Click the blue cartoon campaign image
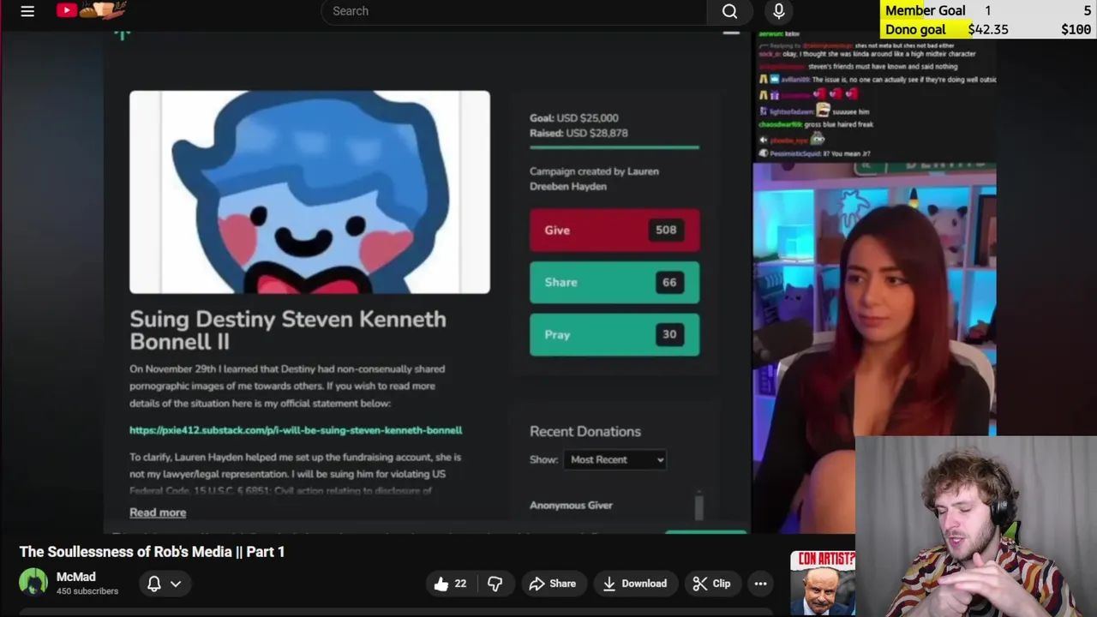 click(x=309, y=192)
